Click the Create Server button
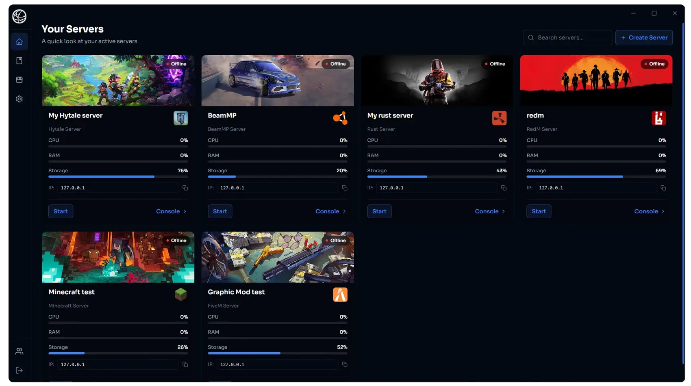 click(x=644, y=38)
